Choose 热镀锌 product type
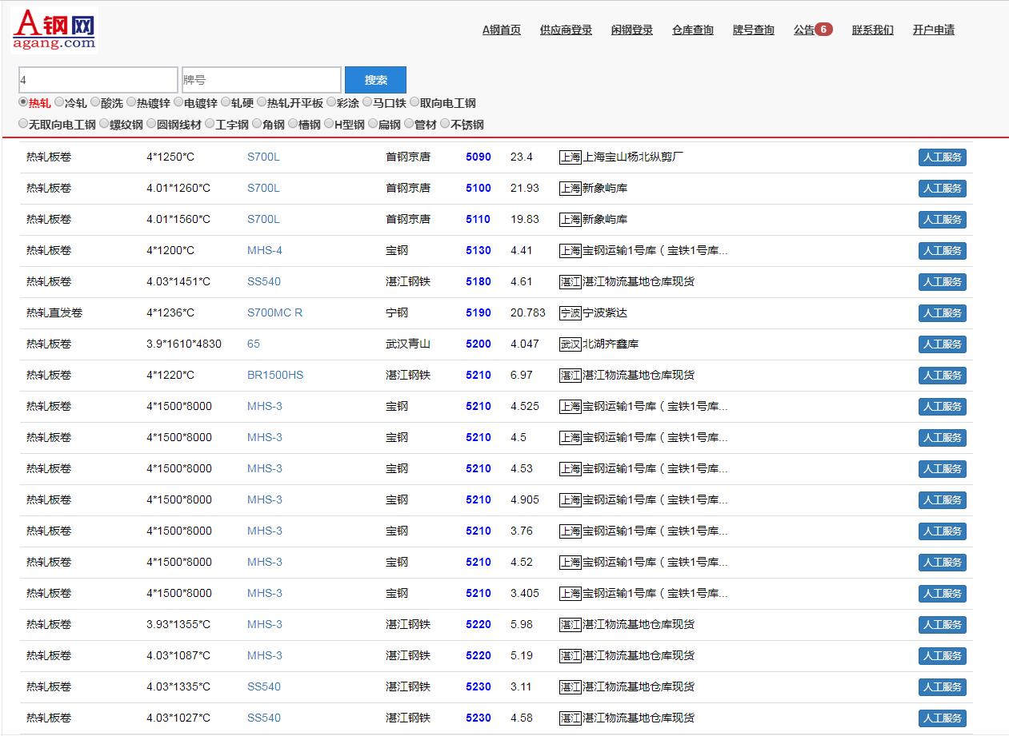 (x=131, y=102)
